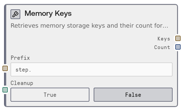Viewport: 182px width, 111px height.
Task: Click the blue Count output port
Action: [178, 47]
